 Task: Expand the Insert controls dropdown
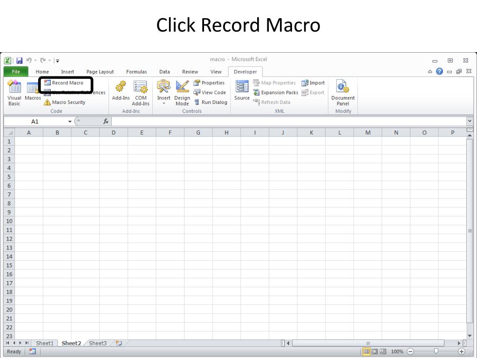(x=164, y=103)
